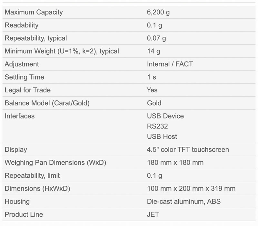Click the Internal / FACT adjustment value
This screenshot has height=226, width=258.
170,64
